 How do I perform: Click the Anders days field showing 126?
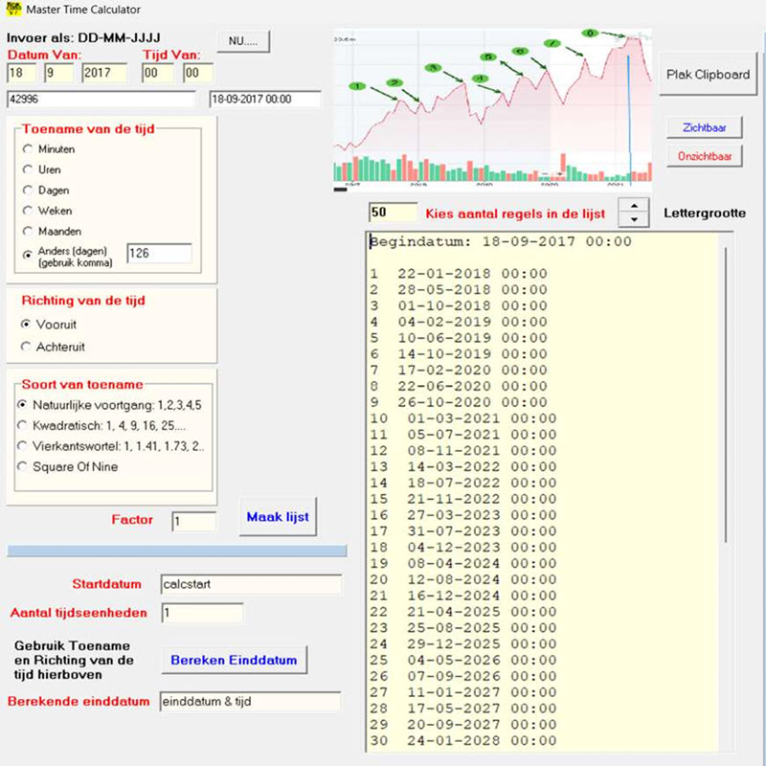[159, 253]
